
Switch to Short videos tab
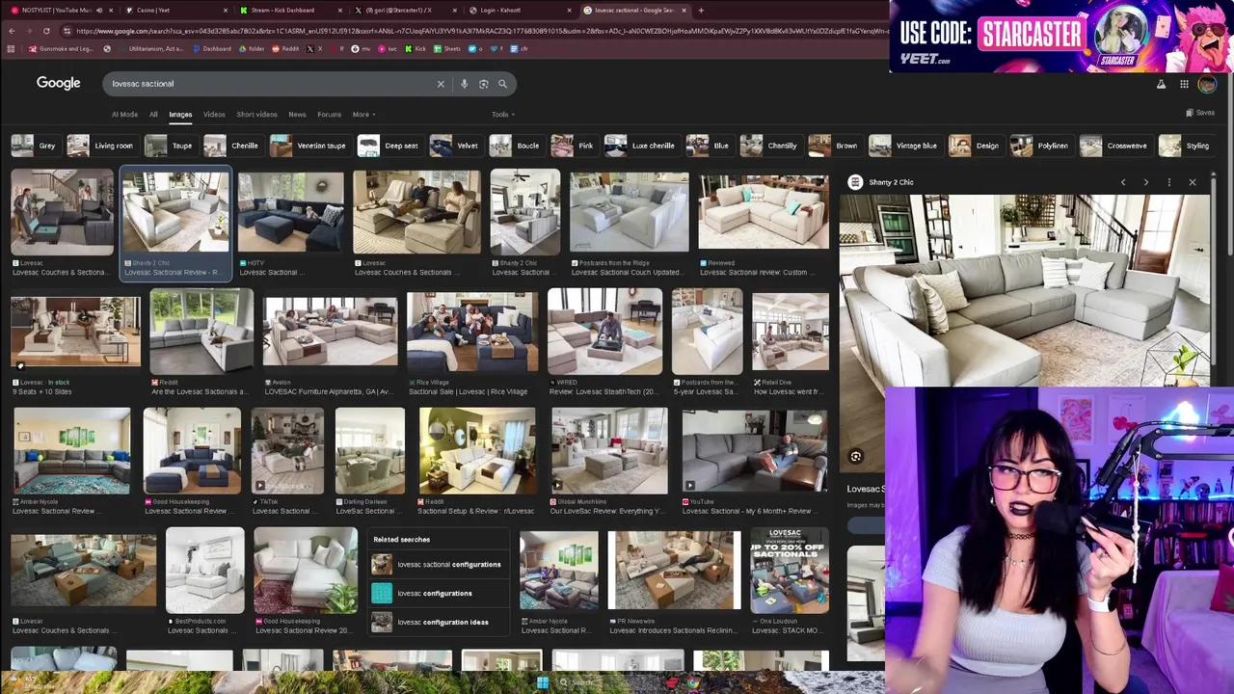click(256, 115)
